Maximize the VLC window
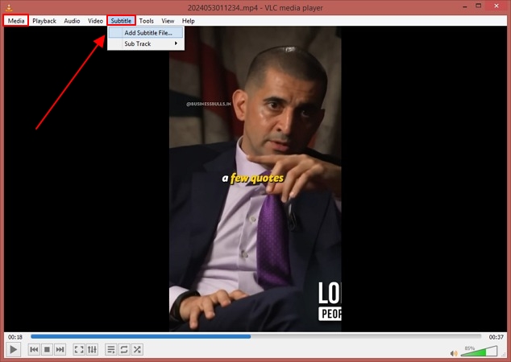Image resolution: width=511 pixels, height=362 pixels. coord(479,6)
